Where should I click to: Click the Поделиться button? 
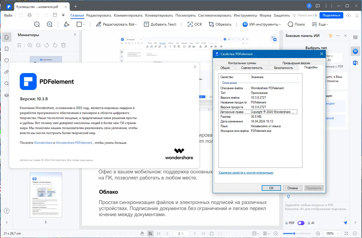(x=331, y=15)
